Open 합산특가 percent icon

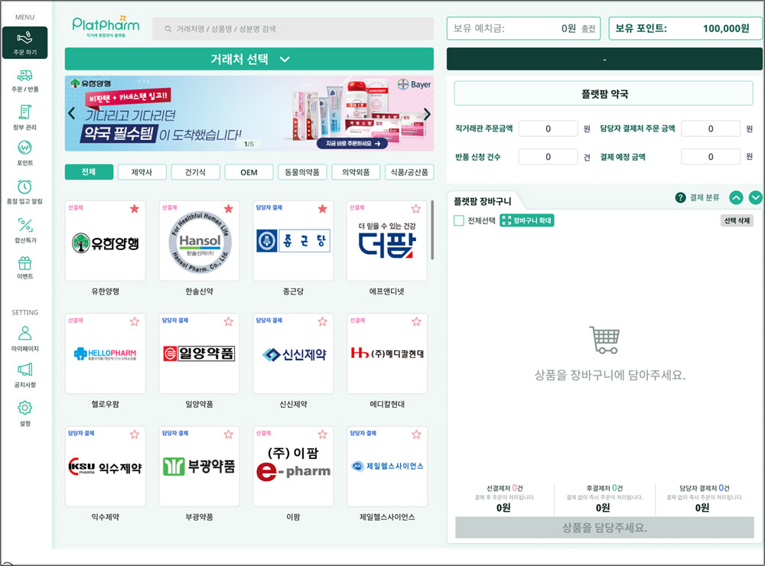click(25, 226)
